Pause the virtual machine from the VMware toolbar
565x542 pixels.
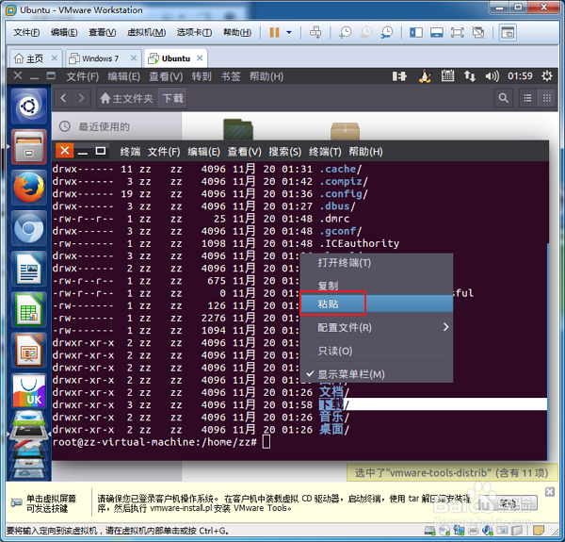[275, 32]
